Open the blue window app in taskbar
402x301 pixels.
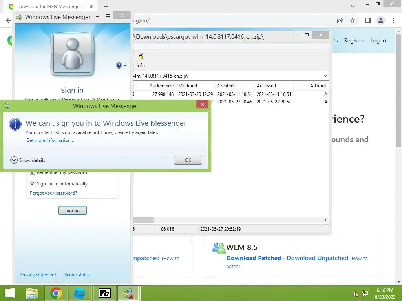coord(79,293)
